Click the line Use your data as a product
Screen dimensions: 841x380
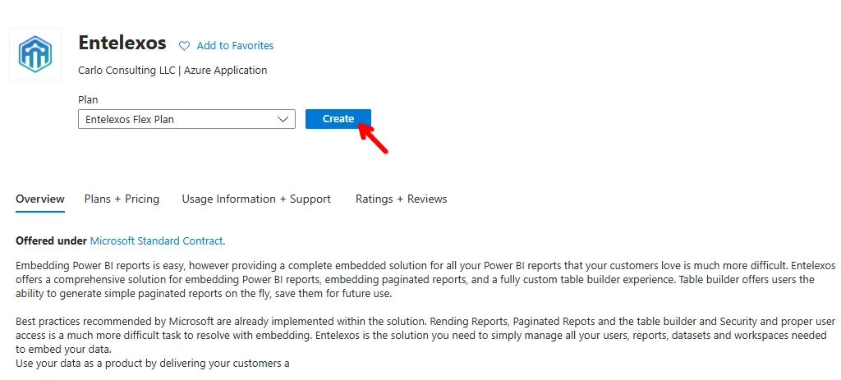(153, 362)
